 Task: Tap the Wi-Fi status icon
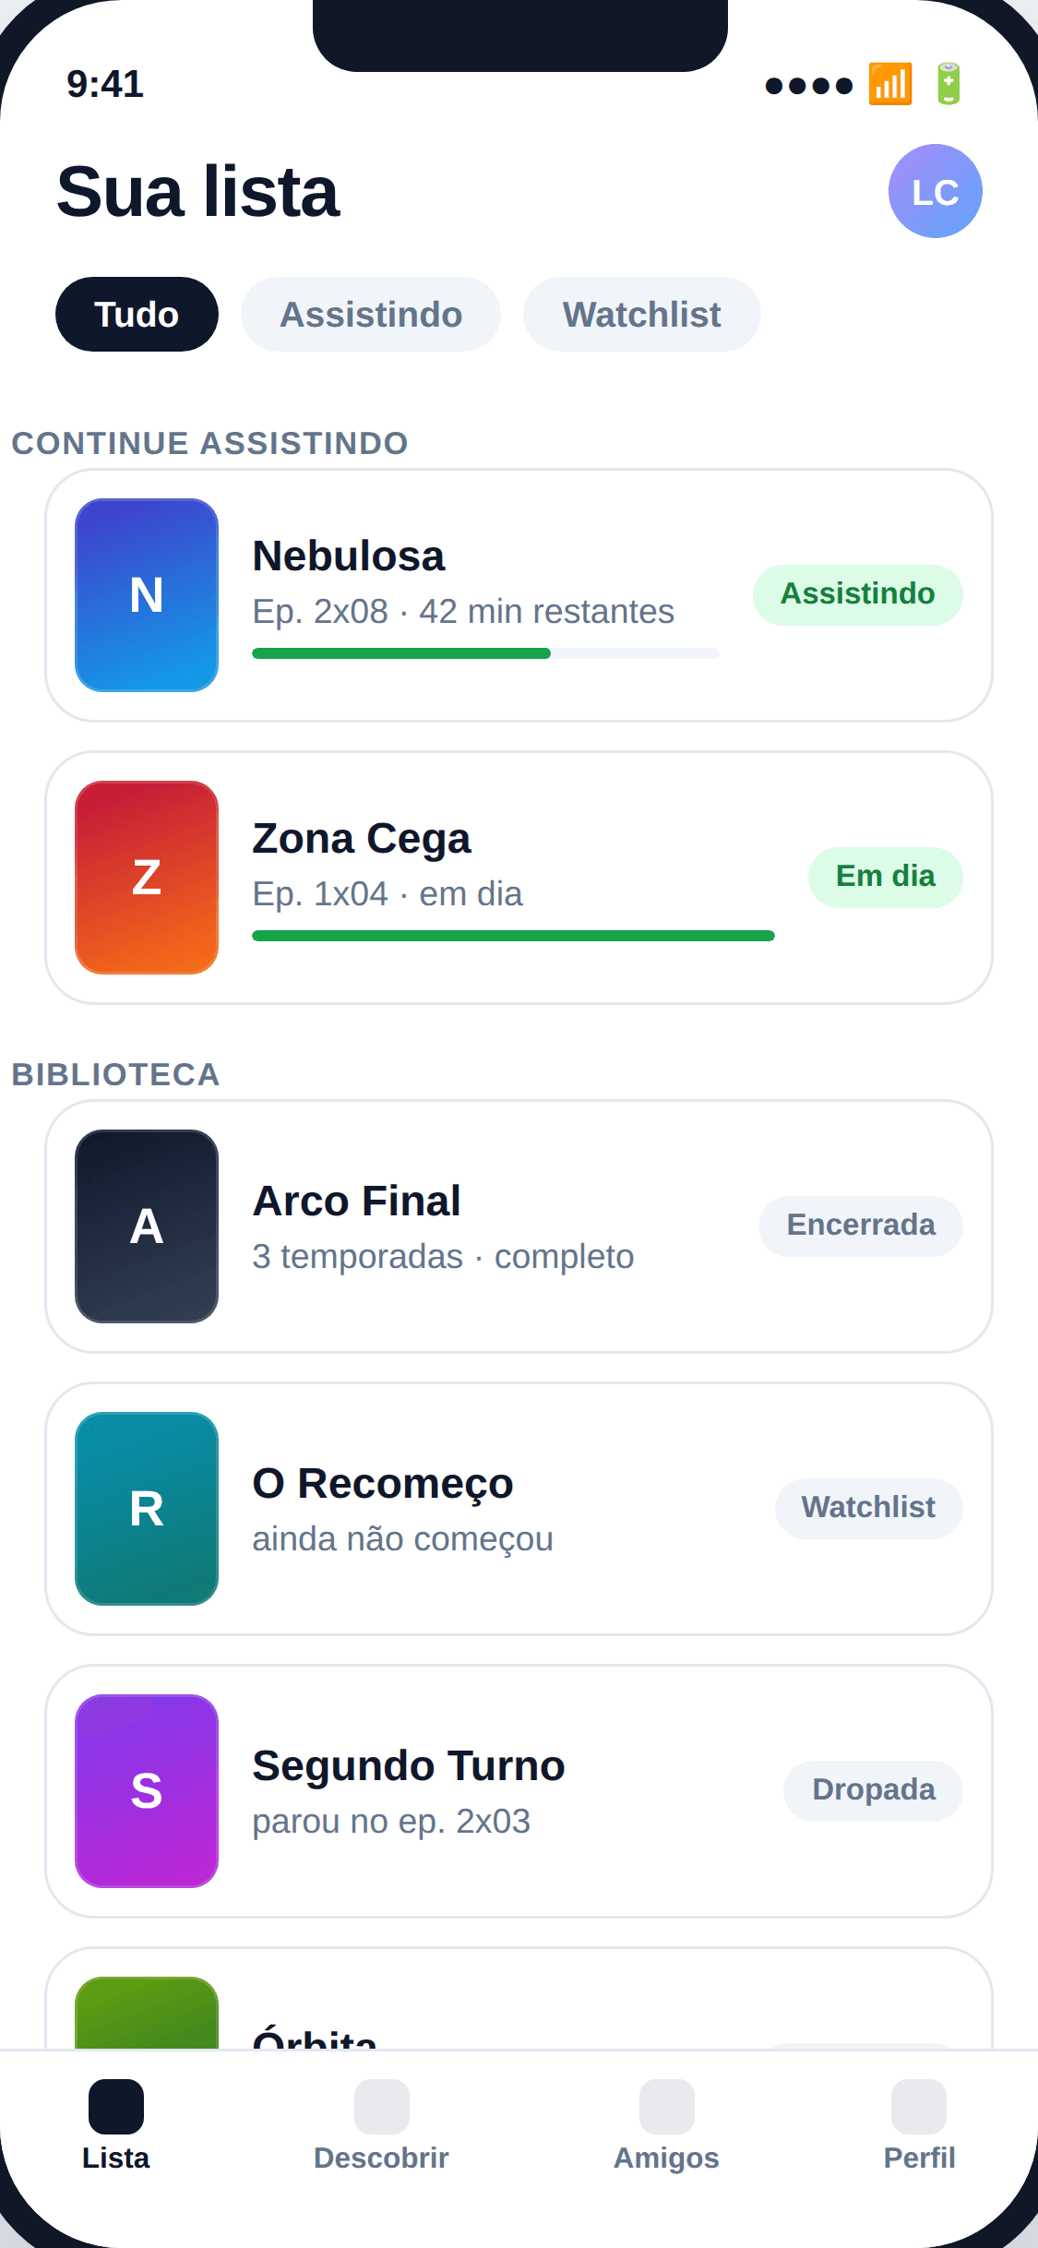coord(890,85)
